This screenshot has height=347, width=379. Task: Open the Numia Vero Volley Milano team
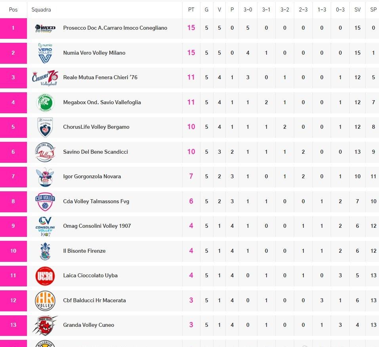[x=94, y=53]
